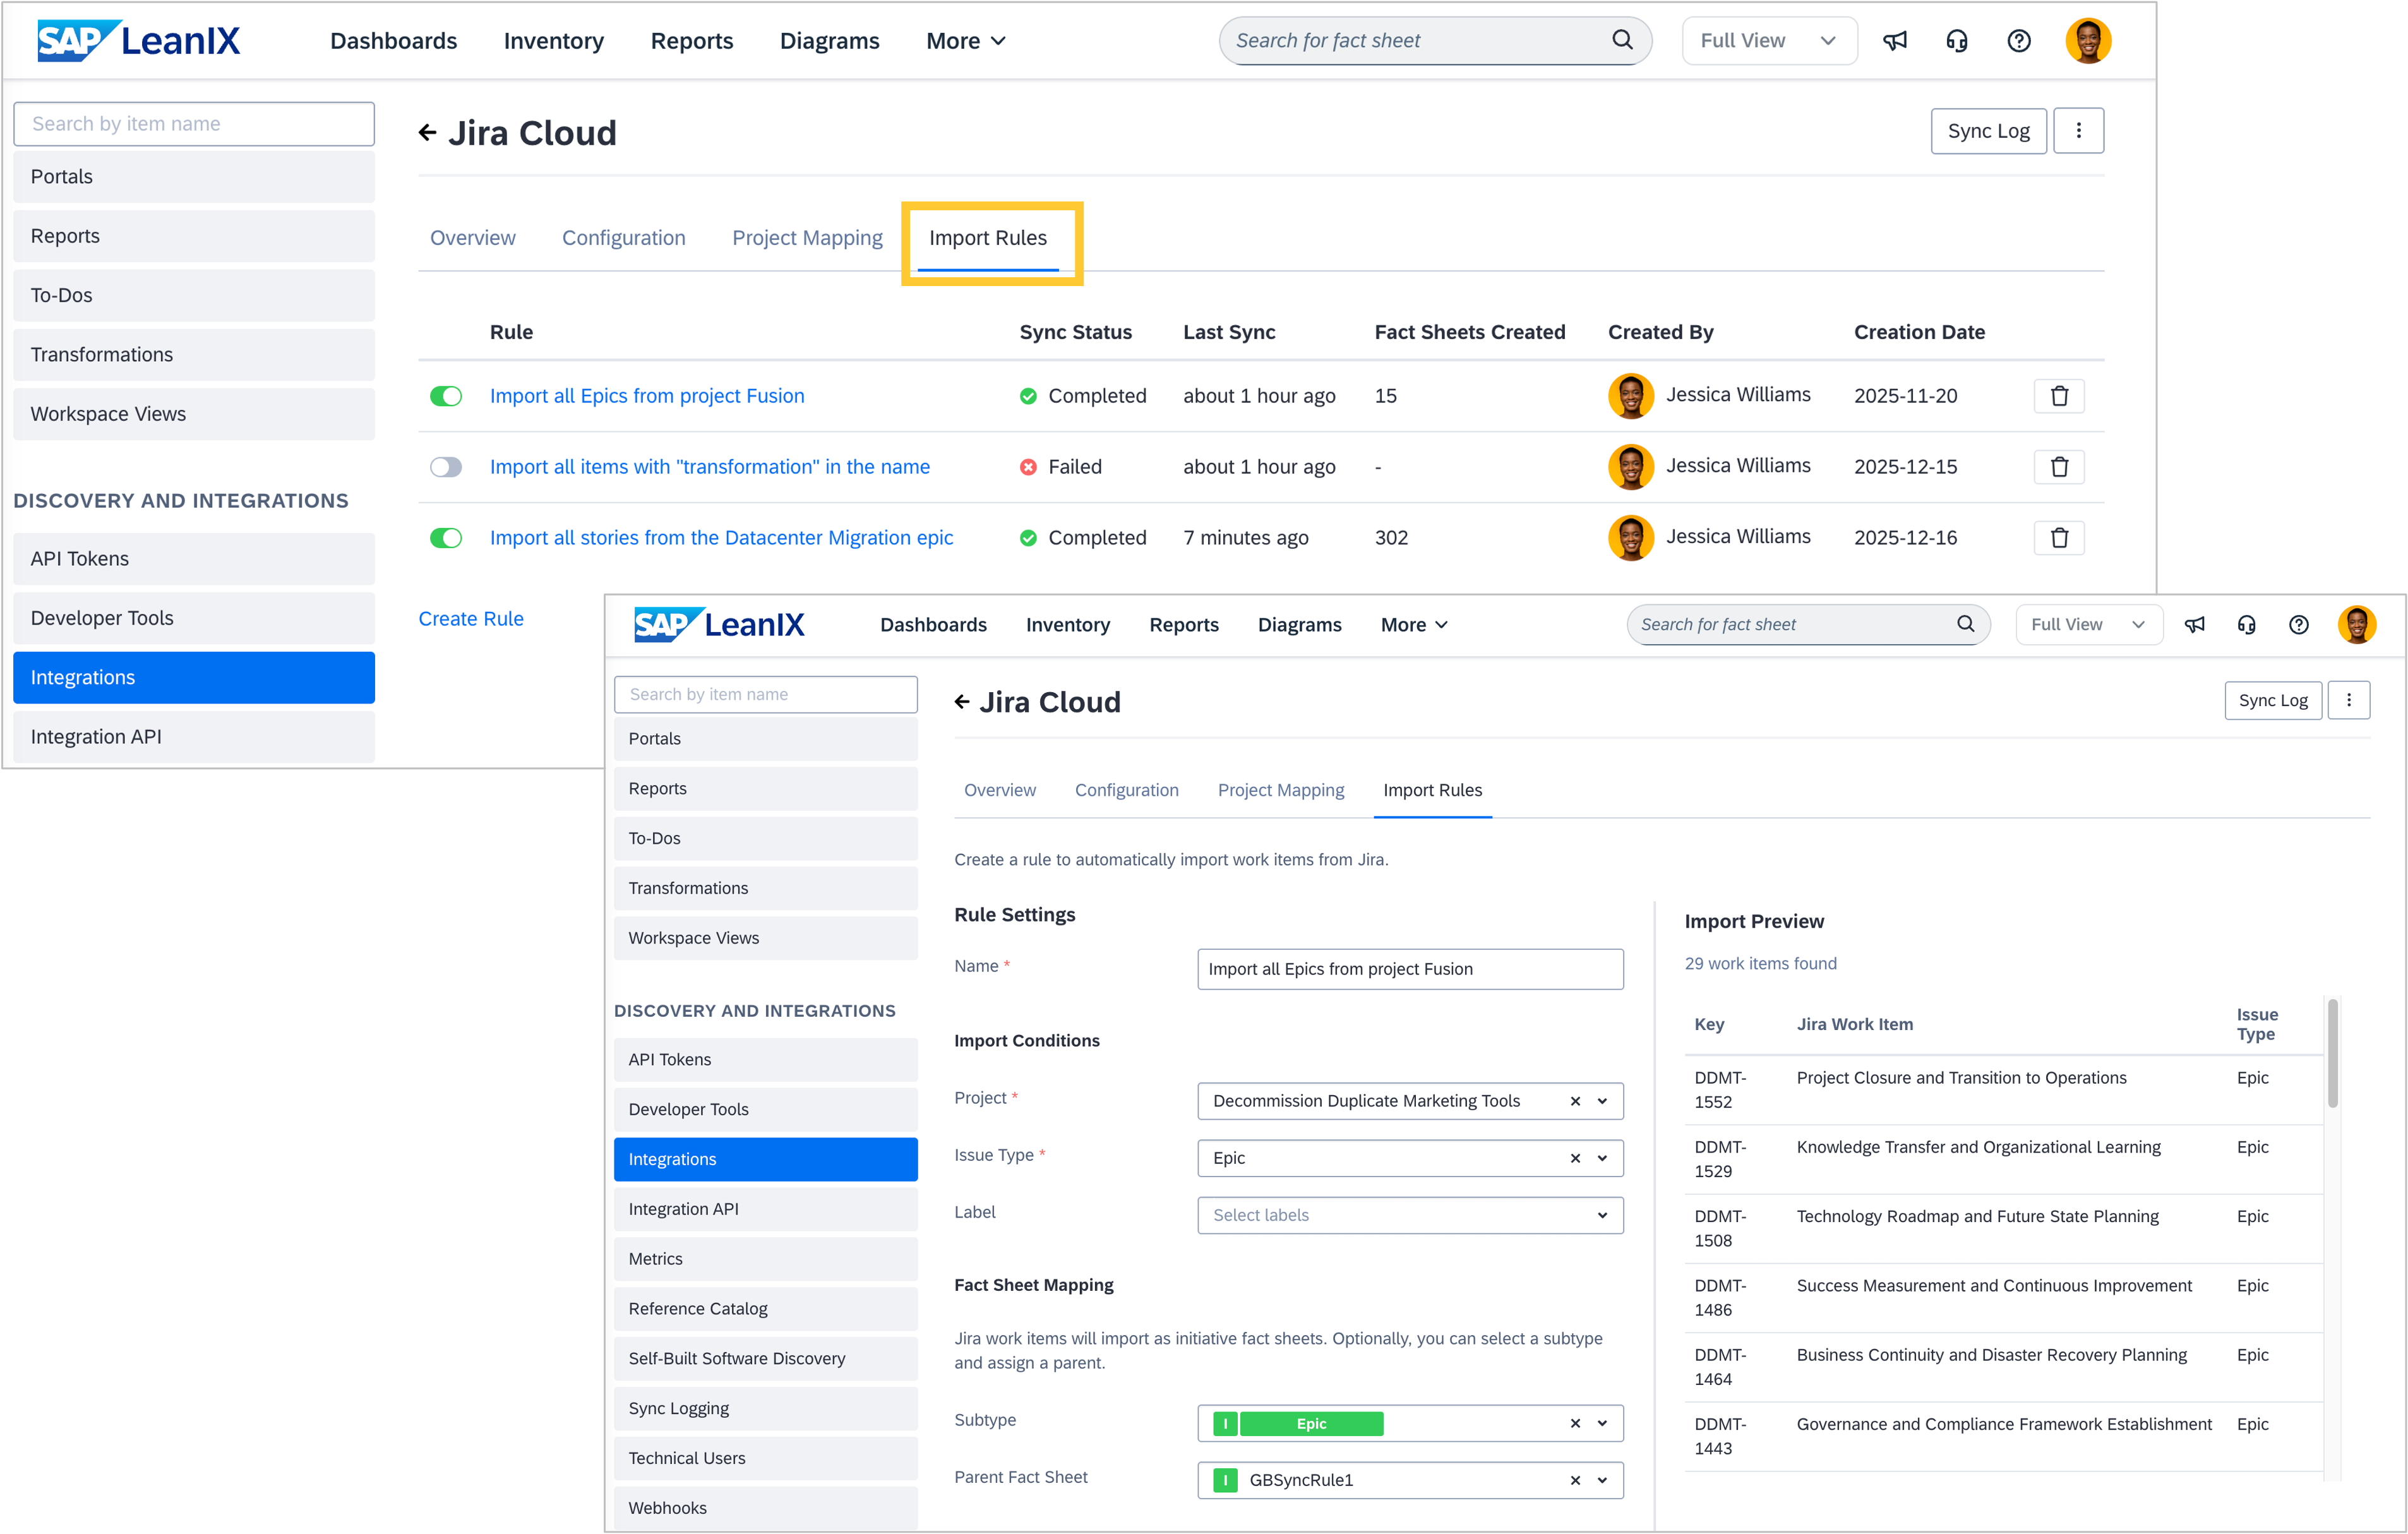
Task: Clear the Issue Type Epic selection
Action: pyautogui.click(x=1575, y=1158)
